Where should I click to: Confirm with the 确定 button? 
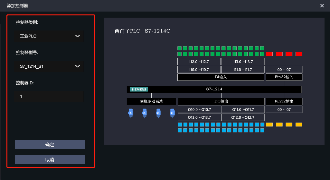(x=50, y=145)
